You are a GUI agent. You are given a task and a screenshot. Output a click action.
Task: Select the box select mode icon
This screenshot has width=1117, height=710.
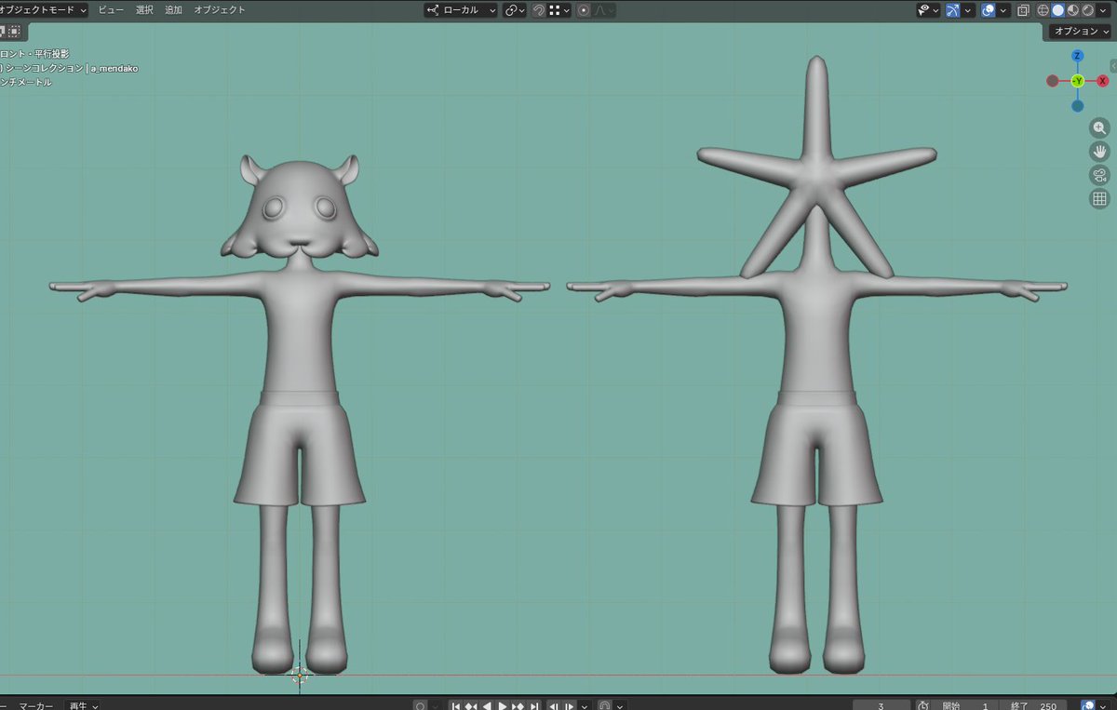click(16, 31)
